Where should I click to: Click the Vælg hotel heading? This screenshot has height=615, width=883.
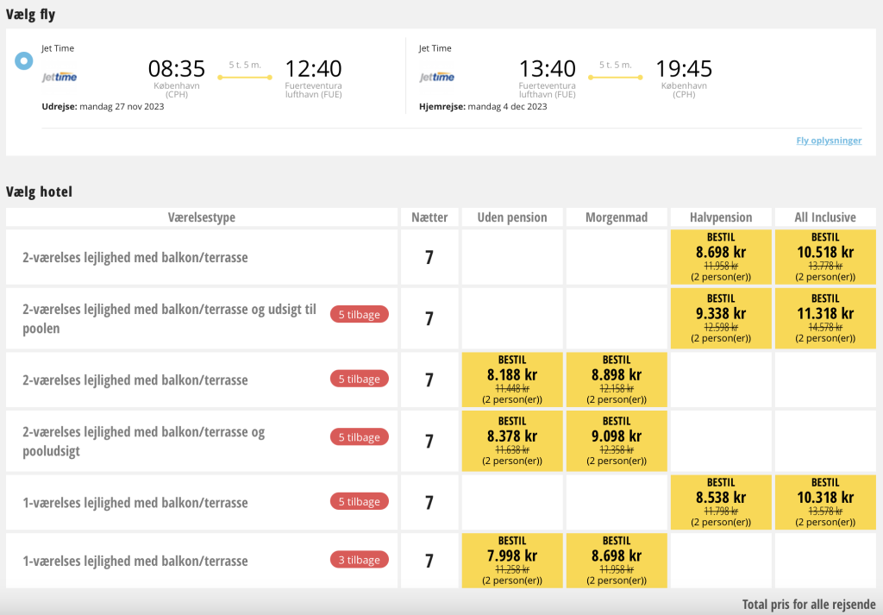click(x=40, y=192)
